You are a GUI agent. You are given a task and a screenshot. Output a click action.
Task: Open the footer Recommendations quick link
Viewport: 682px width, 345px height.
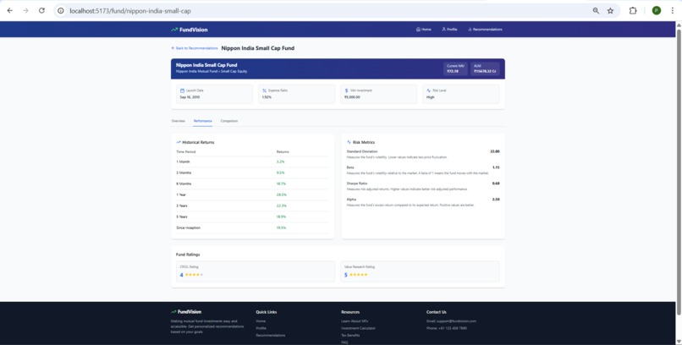[x=271, y=336]
